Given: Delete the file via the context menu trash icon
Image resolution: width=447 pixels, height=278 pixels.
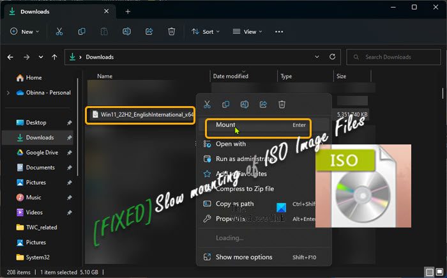Looking at the screenshot, I should point(282,104).
